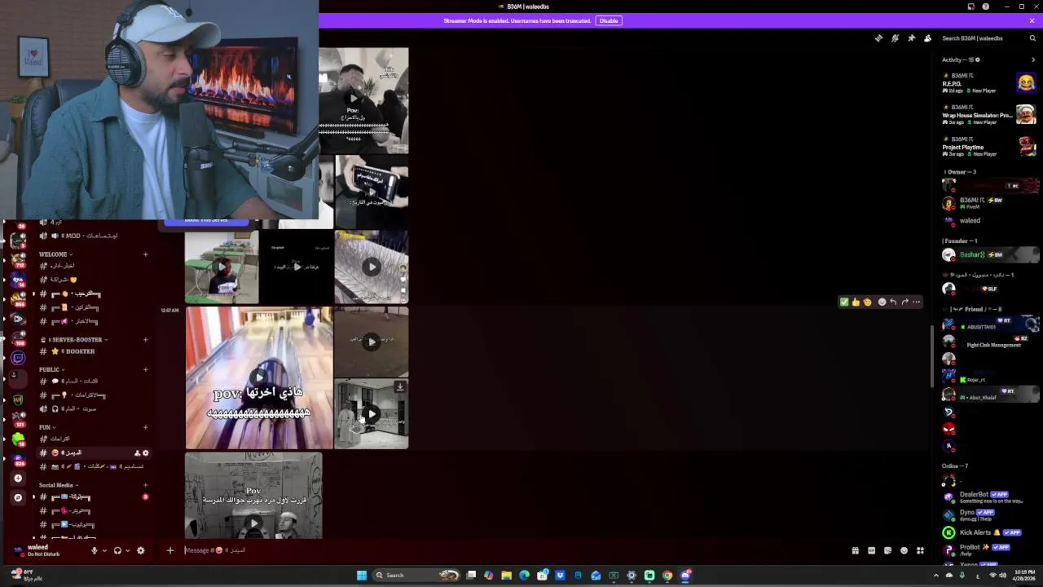This screenshot has height=587, width=1043.
Task: Open R.E.P.O. activity entry
Action: coord(988,83)
